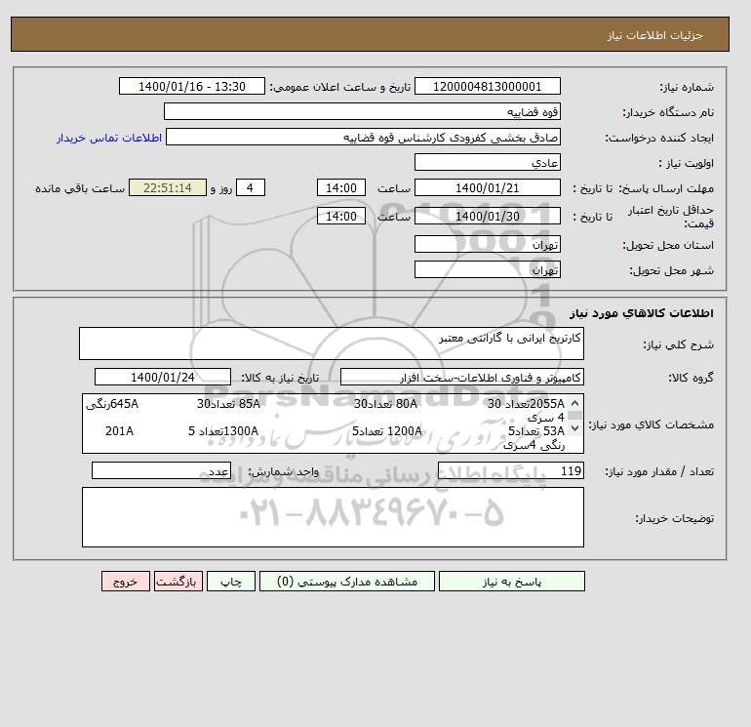Open مشاهده مدارک پیوستی (0) button
The image size is (751, 727).
[347, 581]
